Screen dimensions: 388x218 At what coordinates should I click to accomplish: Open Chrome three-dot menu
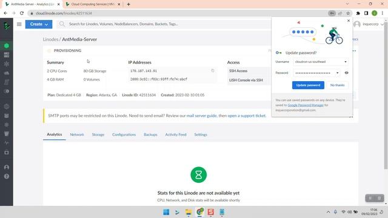[x=383, y=13]
